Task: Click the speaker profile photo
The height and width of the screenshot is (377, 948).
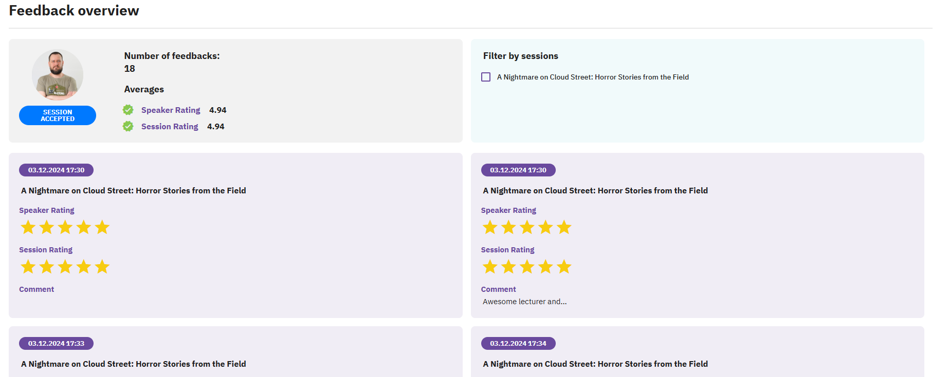Action: [x=58, y=75]
